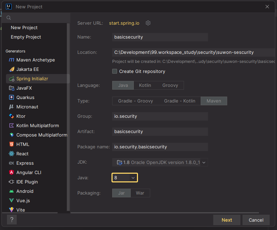The image size is (277, 230).
Task: Select Kotlin as the language
Action: (145, 85)
